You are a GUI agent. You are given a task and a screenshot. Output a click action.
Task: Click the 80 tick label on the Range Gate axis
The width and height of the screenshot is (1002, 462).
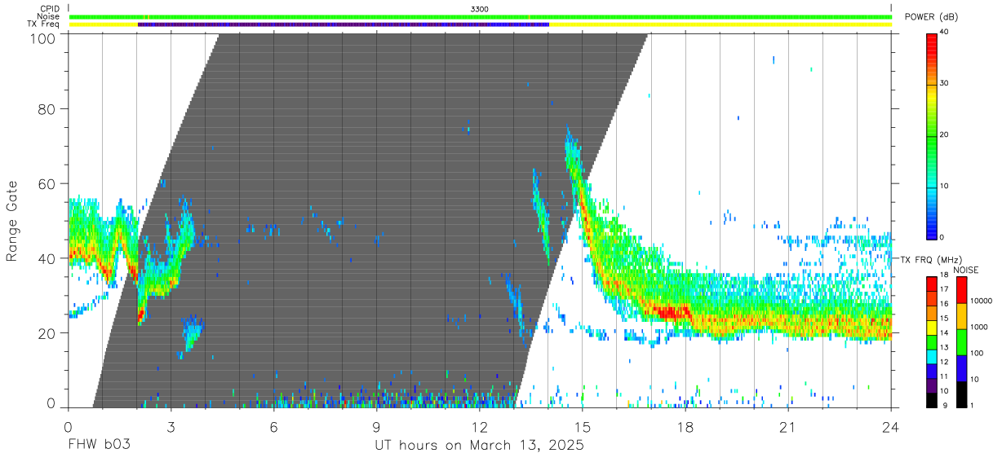(47, 108)
